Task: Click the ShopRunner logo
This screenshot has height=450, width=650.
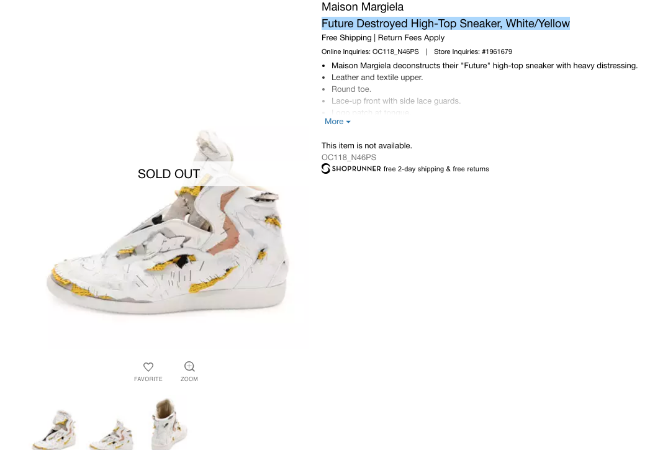Action: pos(351,169)
